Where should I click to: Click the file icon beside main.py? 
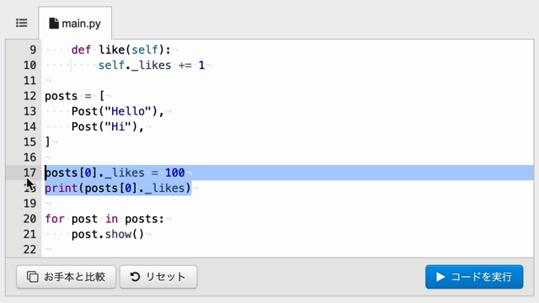point(54,24)
